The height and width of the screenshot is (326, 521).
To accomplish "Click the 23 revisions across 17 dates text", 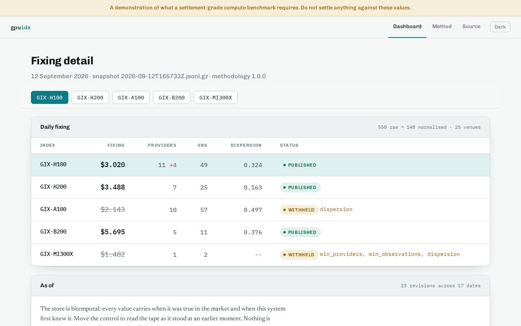I will tap(441, 286).
